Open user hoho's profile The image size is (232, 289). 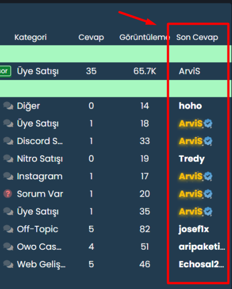point(190,106)
